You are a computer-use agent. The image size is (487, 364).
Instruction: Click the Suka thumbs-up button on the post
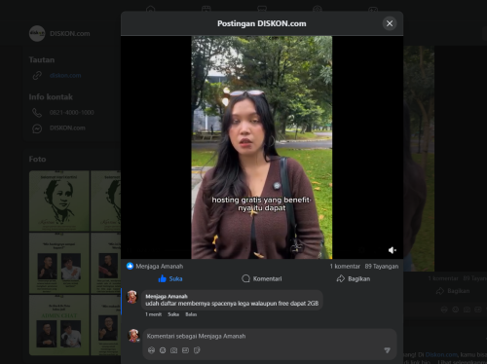tap(170, 278)
